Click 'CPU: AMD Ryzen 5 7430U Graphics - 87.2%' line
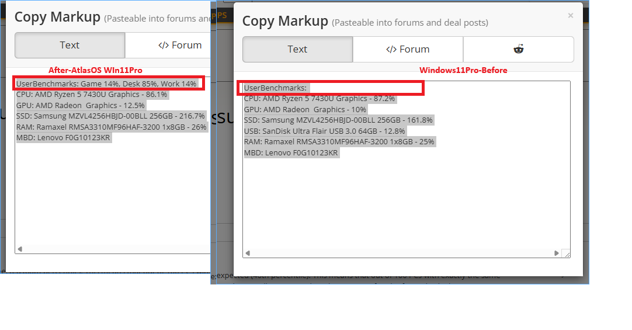Screen dimensions: 632x330 [x=320, y=98]
